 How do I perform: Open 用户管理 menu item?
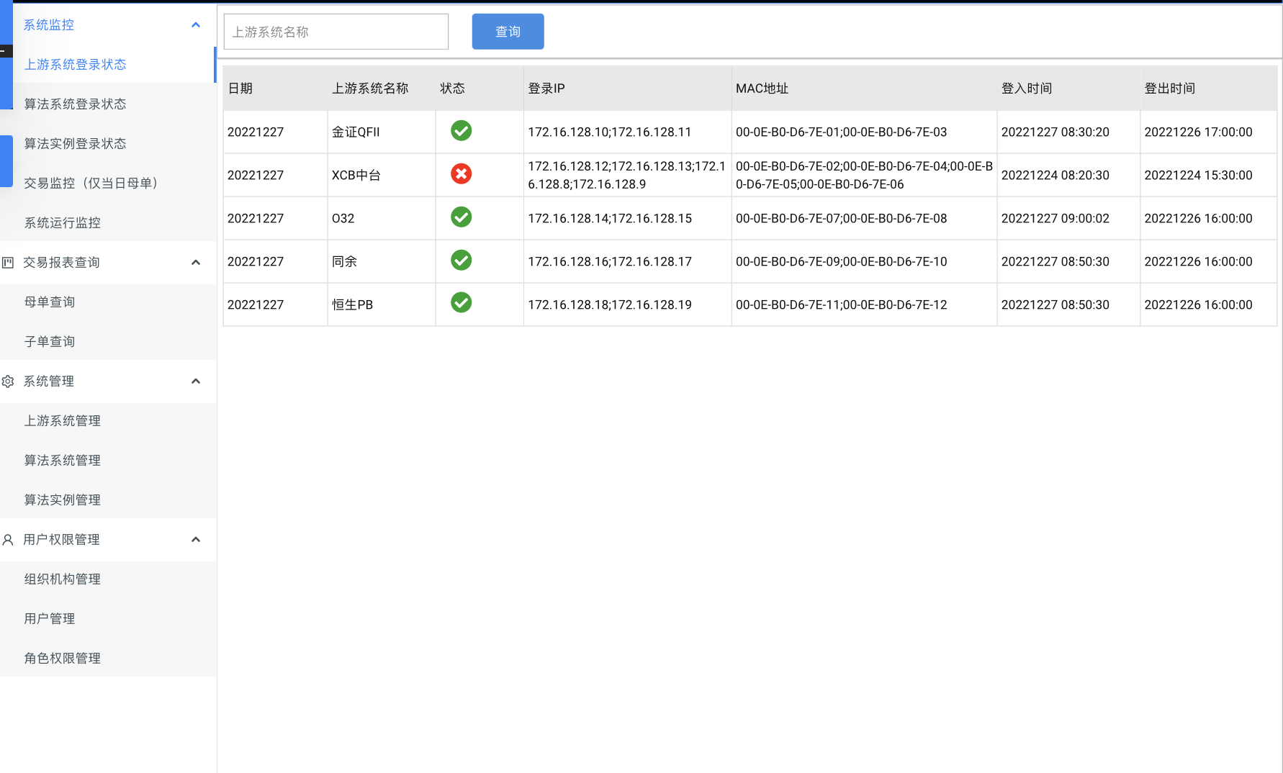[x=108, y=619]
